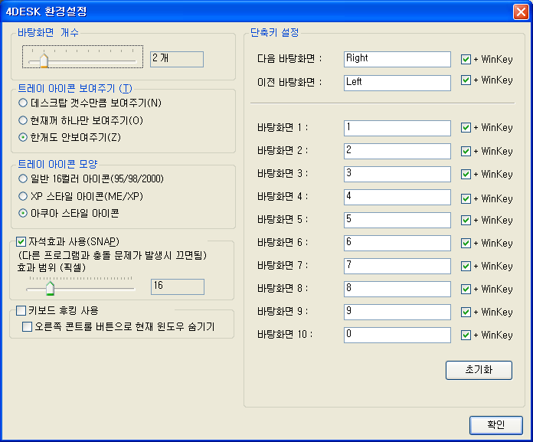The width and height of the screenshot is (533, 442).
Task: Click the 효과 범위 (픽셀) slider handle
Action: 50,287
